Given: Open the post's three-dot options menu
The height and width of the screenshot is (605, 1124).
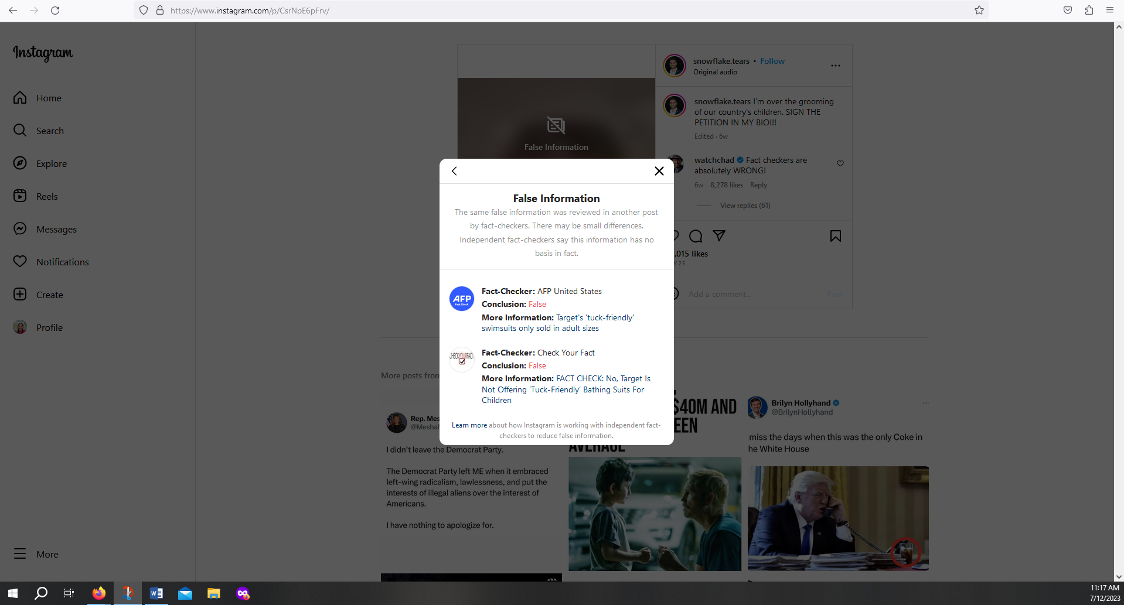Looking at the screenshot, I should pos(835,66).
